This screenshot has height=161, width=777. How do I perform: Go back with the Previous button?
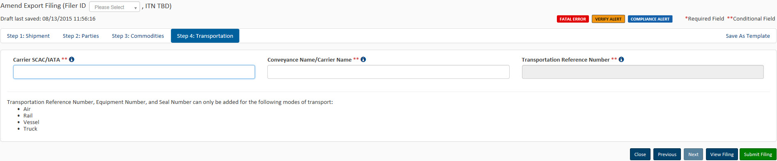667,154
